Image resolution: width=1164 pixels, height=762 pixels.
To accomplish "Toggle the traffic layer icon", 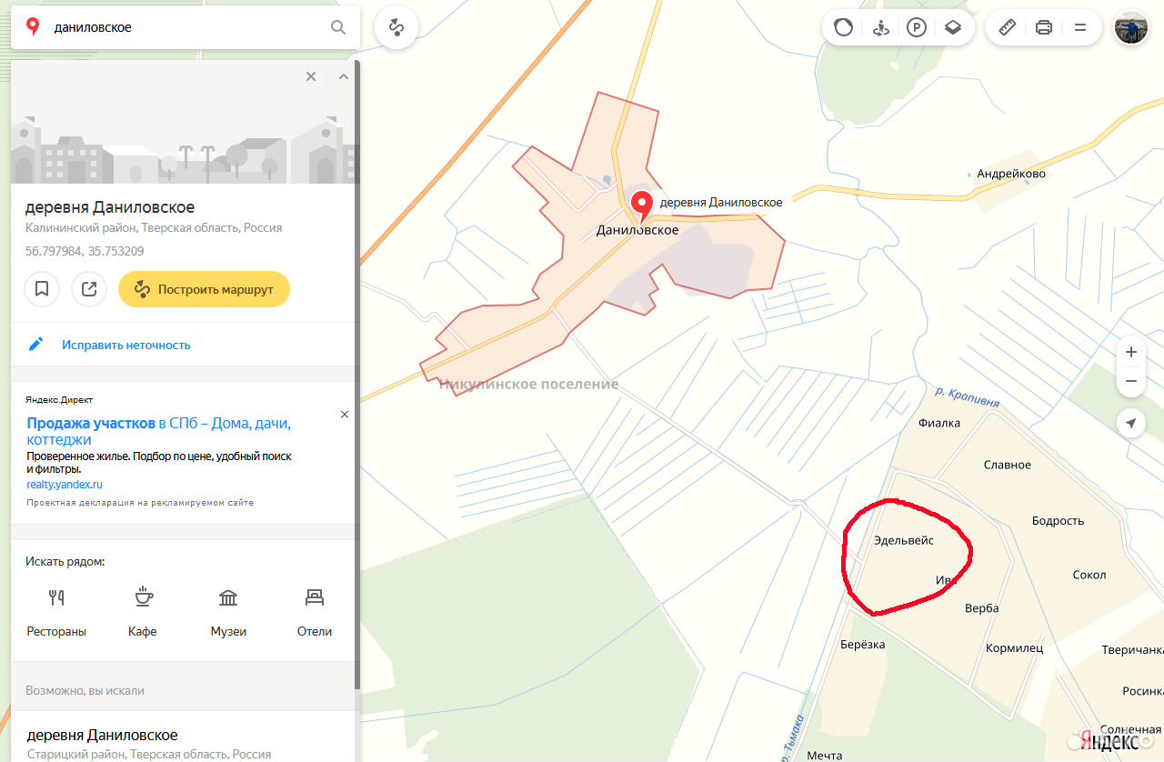I will click(843, 27).
